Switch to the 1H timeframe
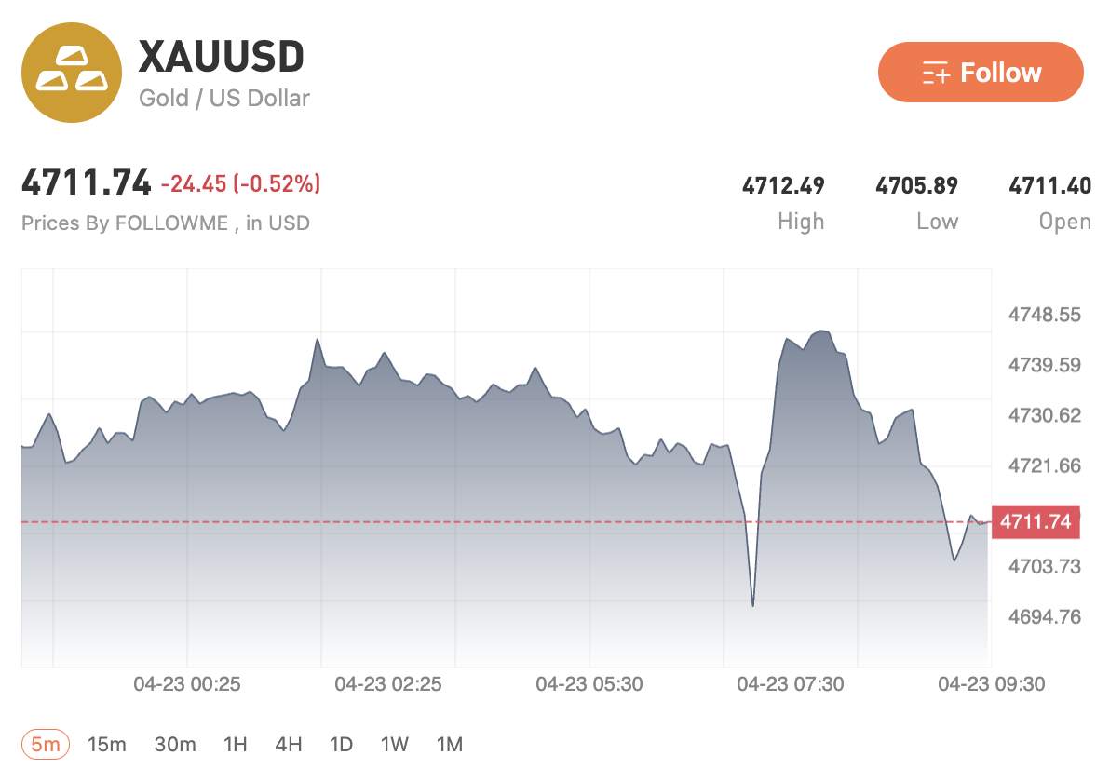This screenshot has height=769, width=1110. pos(236,744)
